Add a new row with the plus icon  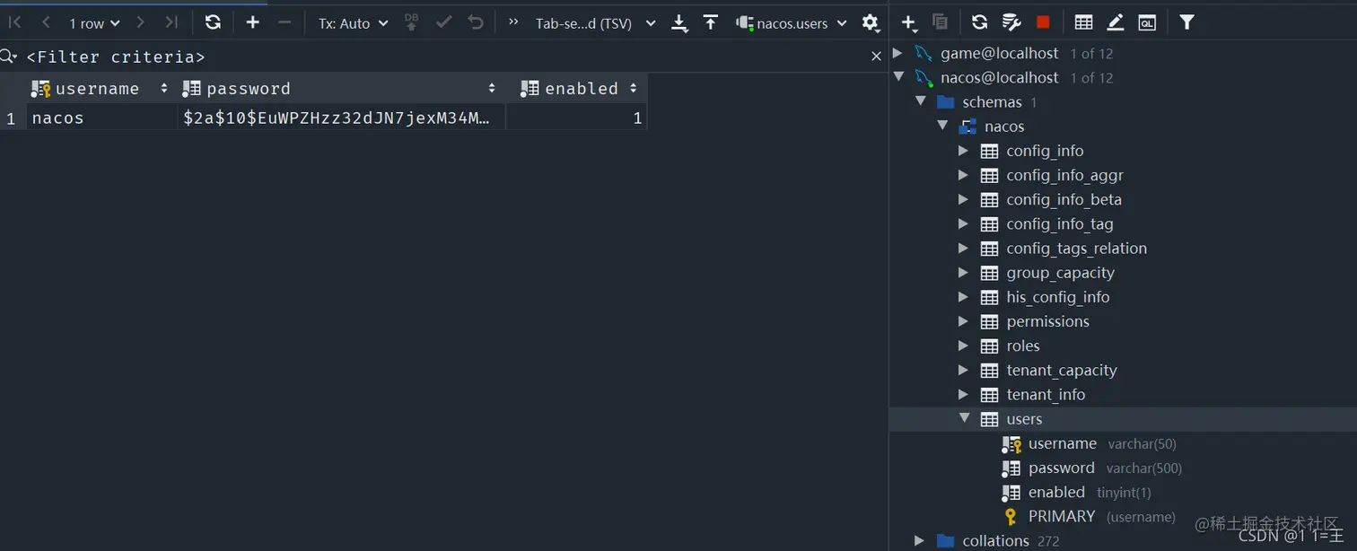click(253, 22)
